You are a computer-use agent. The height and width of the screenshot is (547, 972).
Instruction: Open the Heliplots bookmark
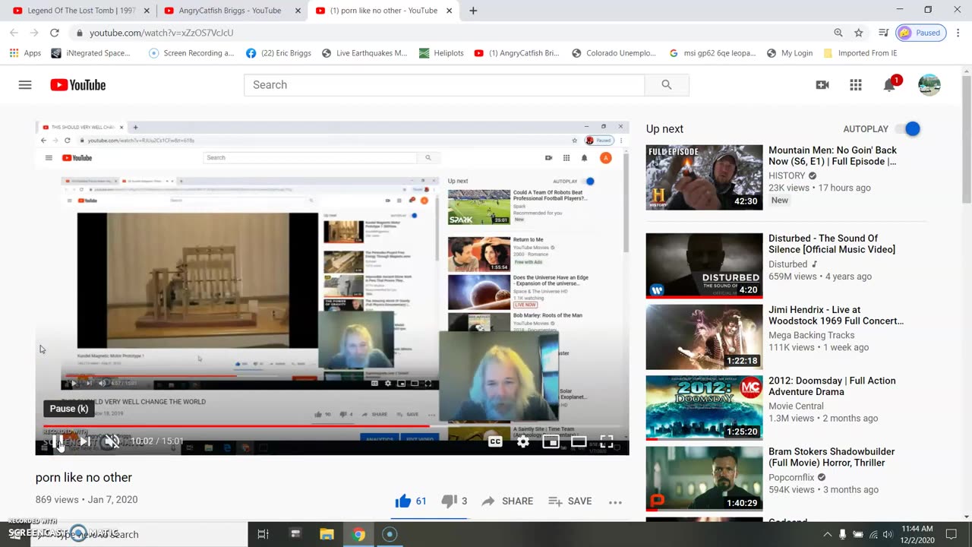click(441, 53)
